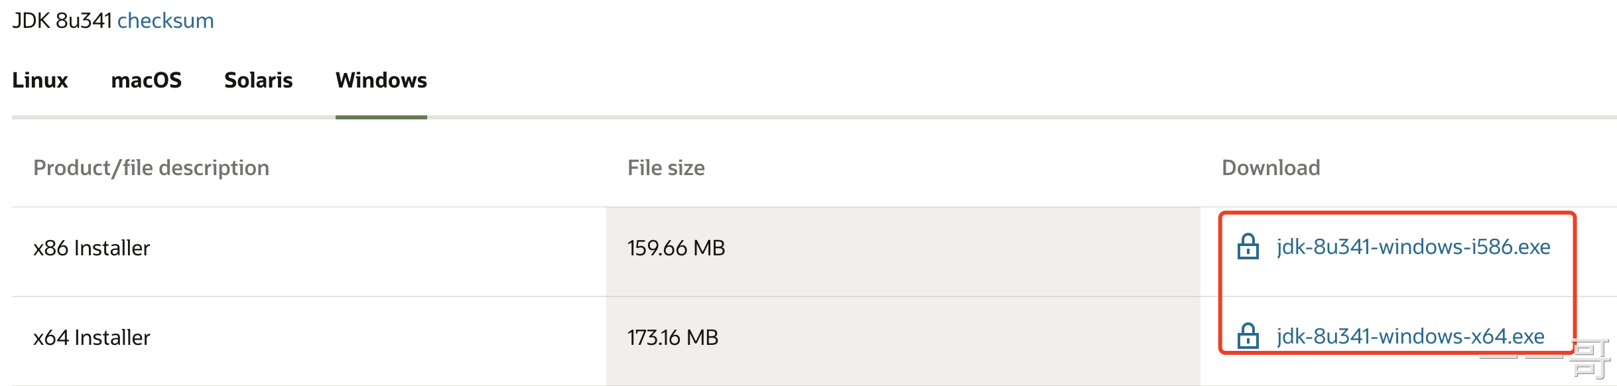Download jdk-8u341-windows-i586.exe

1413,247
